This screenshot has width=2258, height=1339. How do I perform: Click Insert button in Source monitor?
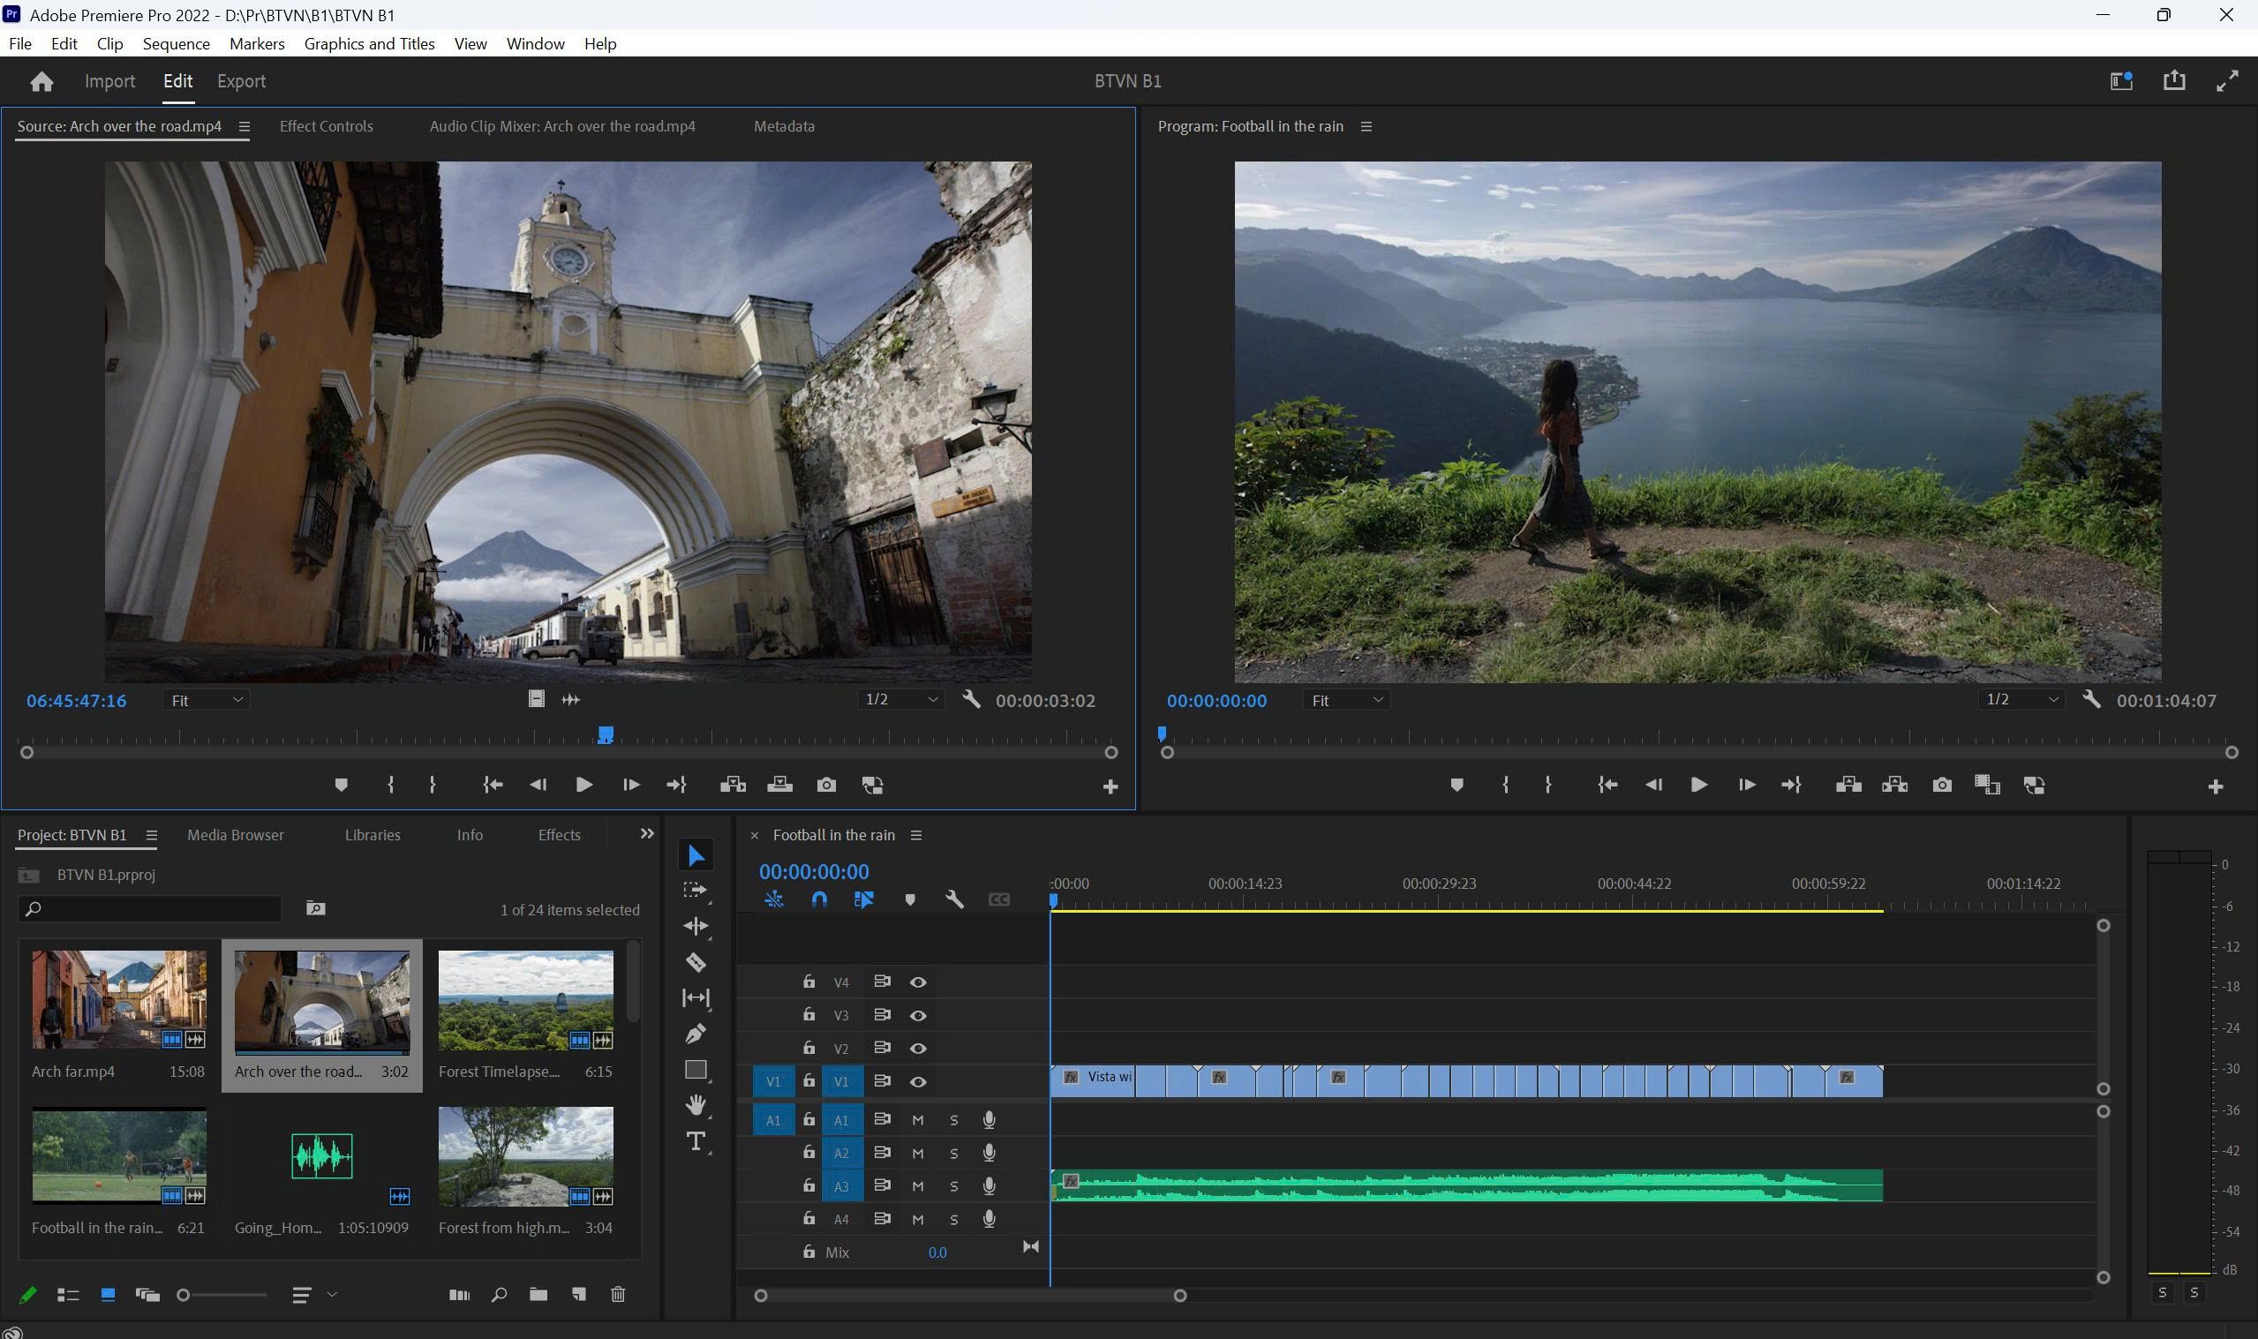[733, 785]
